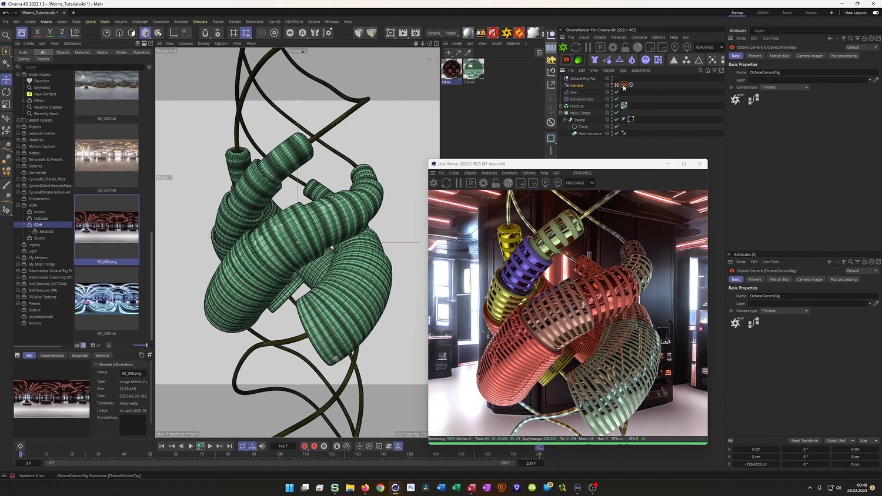Open Octane render settings gear
Viewport: 882px width, 496px height.
point(613,47)
